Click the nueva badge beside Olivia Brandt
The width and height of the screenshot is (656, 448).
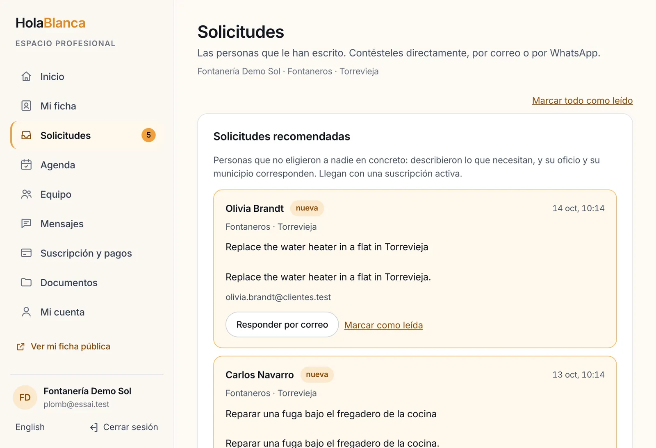click(307, 208)
